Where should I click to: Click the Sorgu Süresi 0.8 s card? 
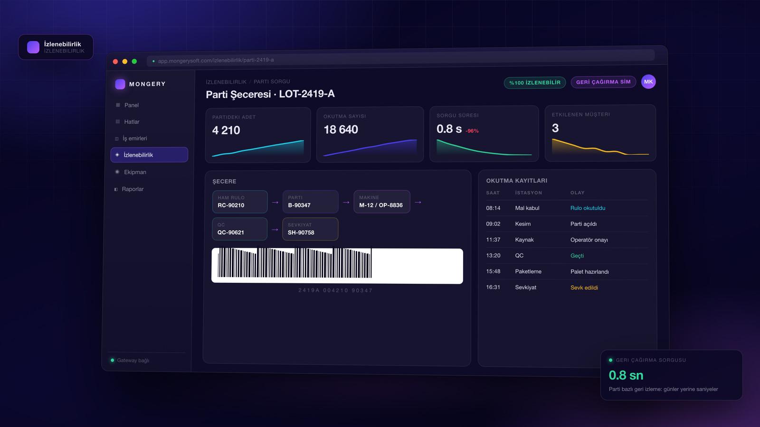pos(484,134)
